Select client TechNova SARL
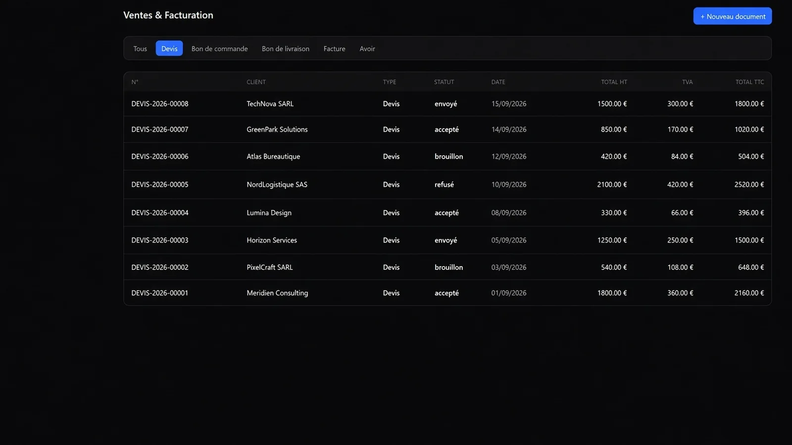The width and height of the screenshot is (792, 445). pyautogui.click(x=270, y=104)
